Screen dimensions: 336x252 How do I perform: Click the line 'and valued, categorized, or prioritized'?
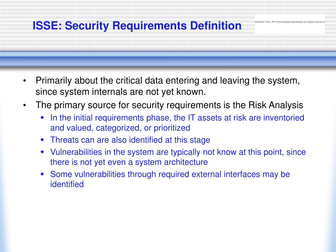(x=120, y=128)
